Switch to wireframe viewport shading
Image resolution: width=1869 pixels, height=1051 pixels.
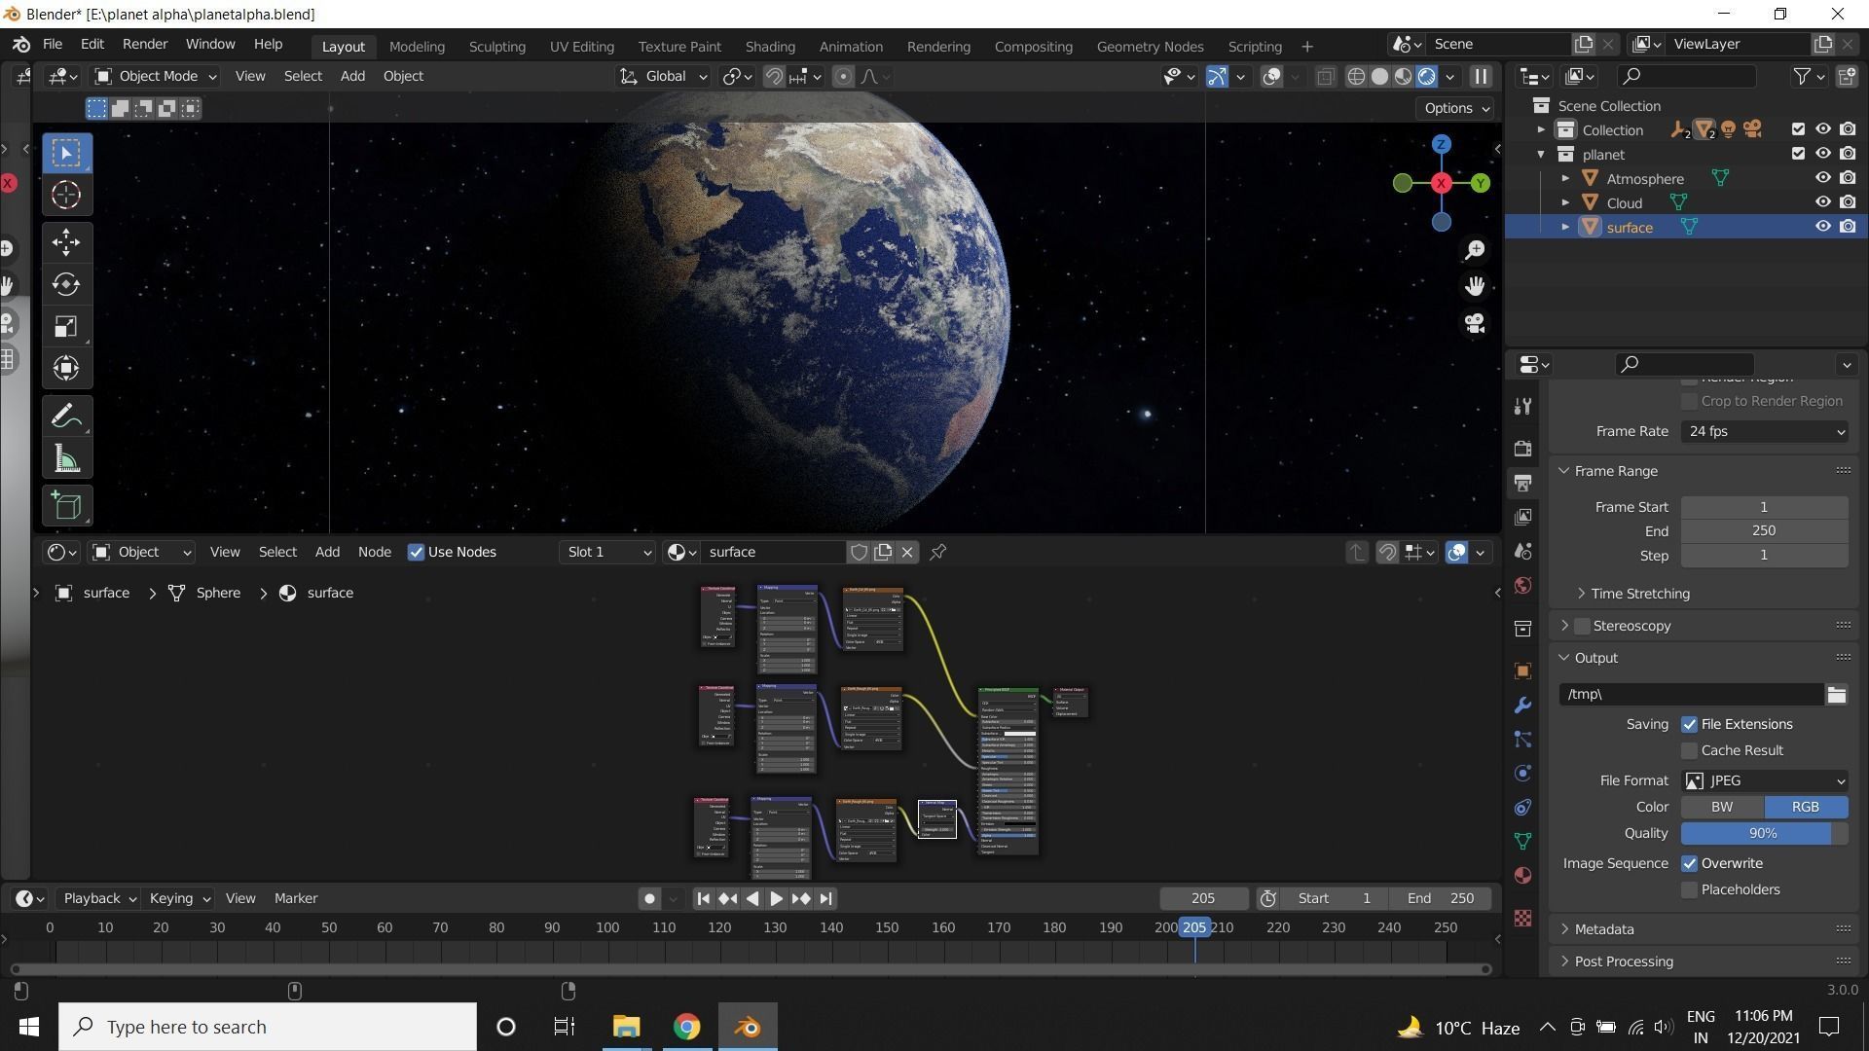pyautogui.click(x=1356, y=77)
